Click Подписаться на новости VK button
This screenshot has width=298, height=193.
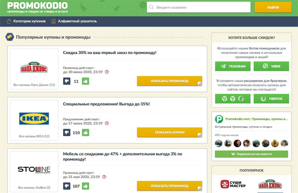point(251,154)
